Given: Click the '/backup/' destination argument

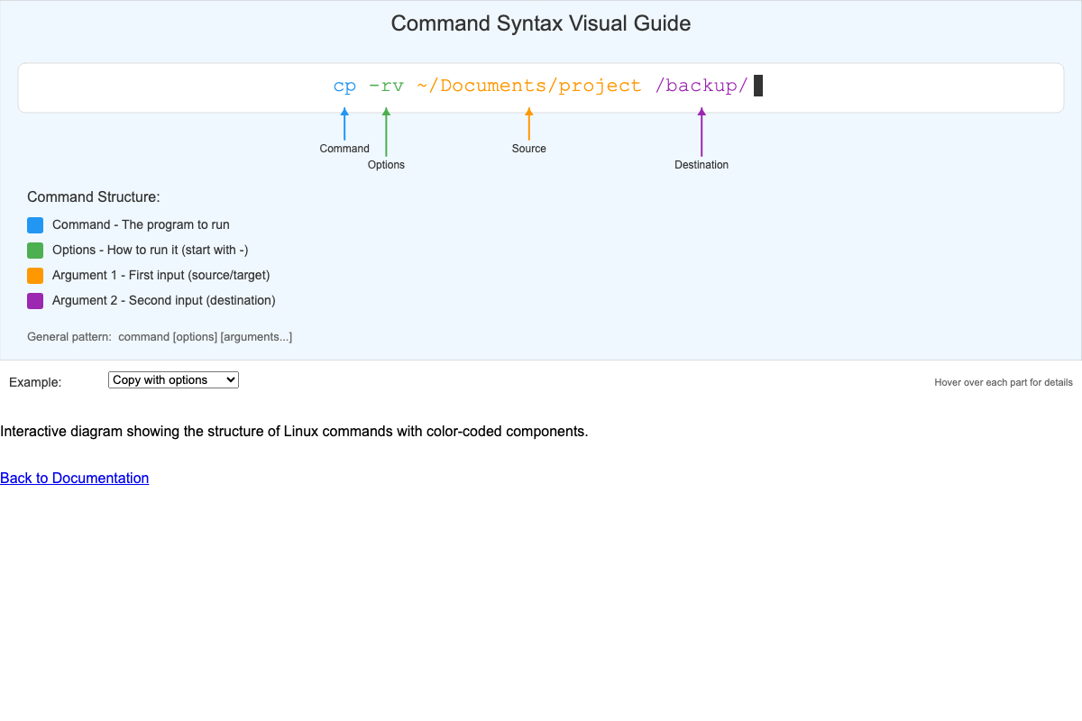Looking at the screenshot, I should pyautogui.click(x=701, y=85).
